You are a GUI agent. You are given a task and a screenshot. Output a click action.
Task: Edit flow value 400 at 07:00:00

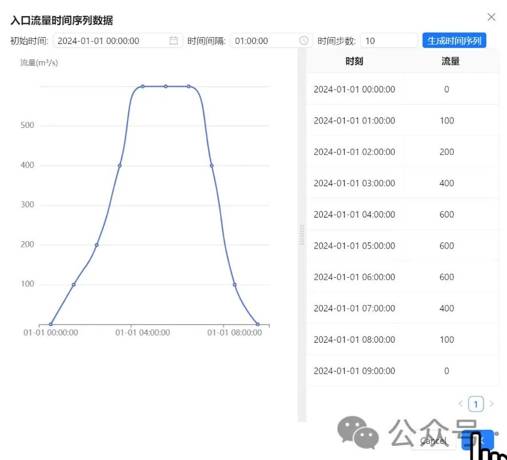pyautogui.click(x=446, y=309)
